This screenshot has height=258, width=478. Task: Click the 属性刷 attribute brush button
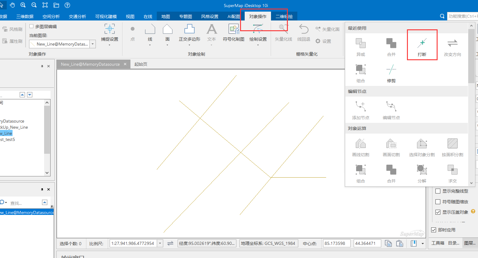13,41
